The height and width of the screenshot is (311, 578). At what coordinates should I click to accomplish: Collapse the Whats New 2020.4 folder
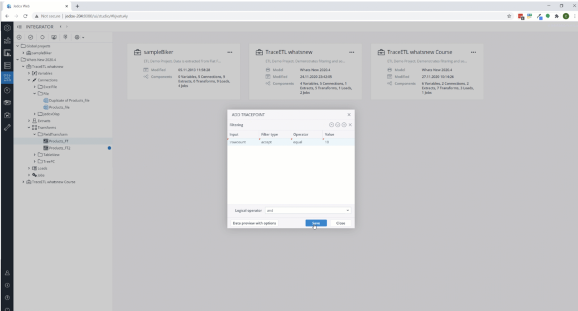point(17,60)
